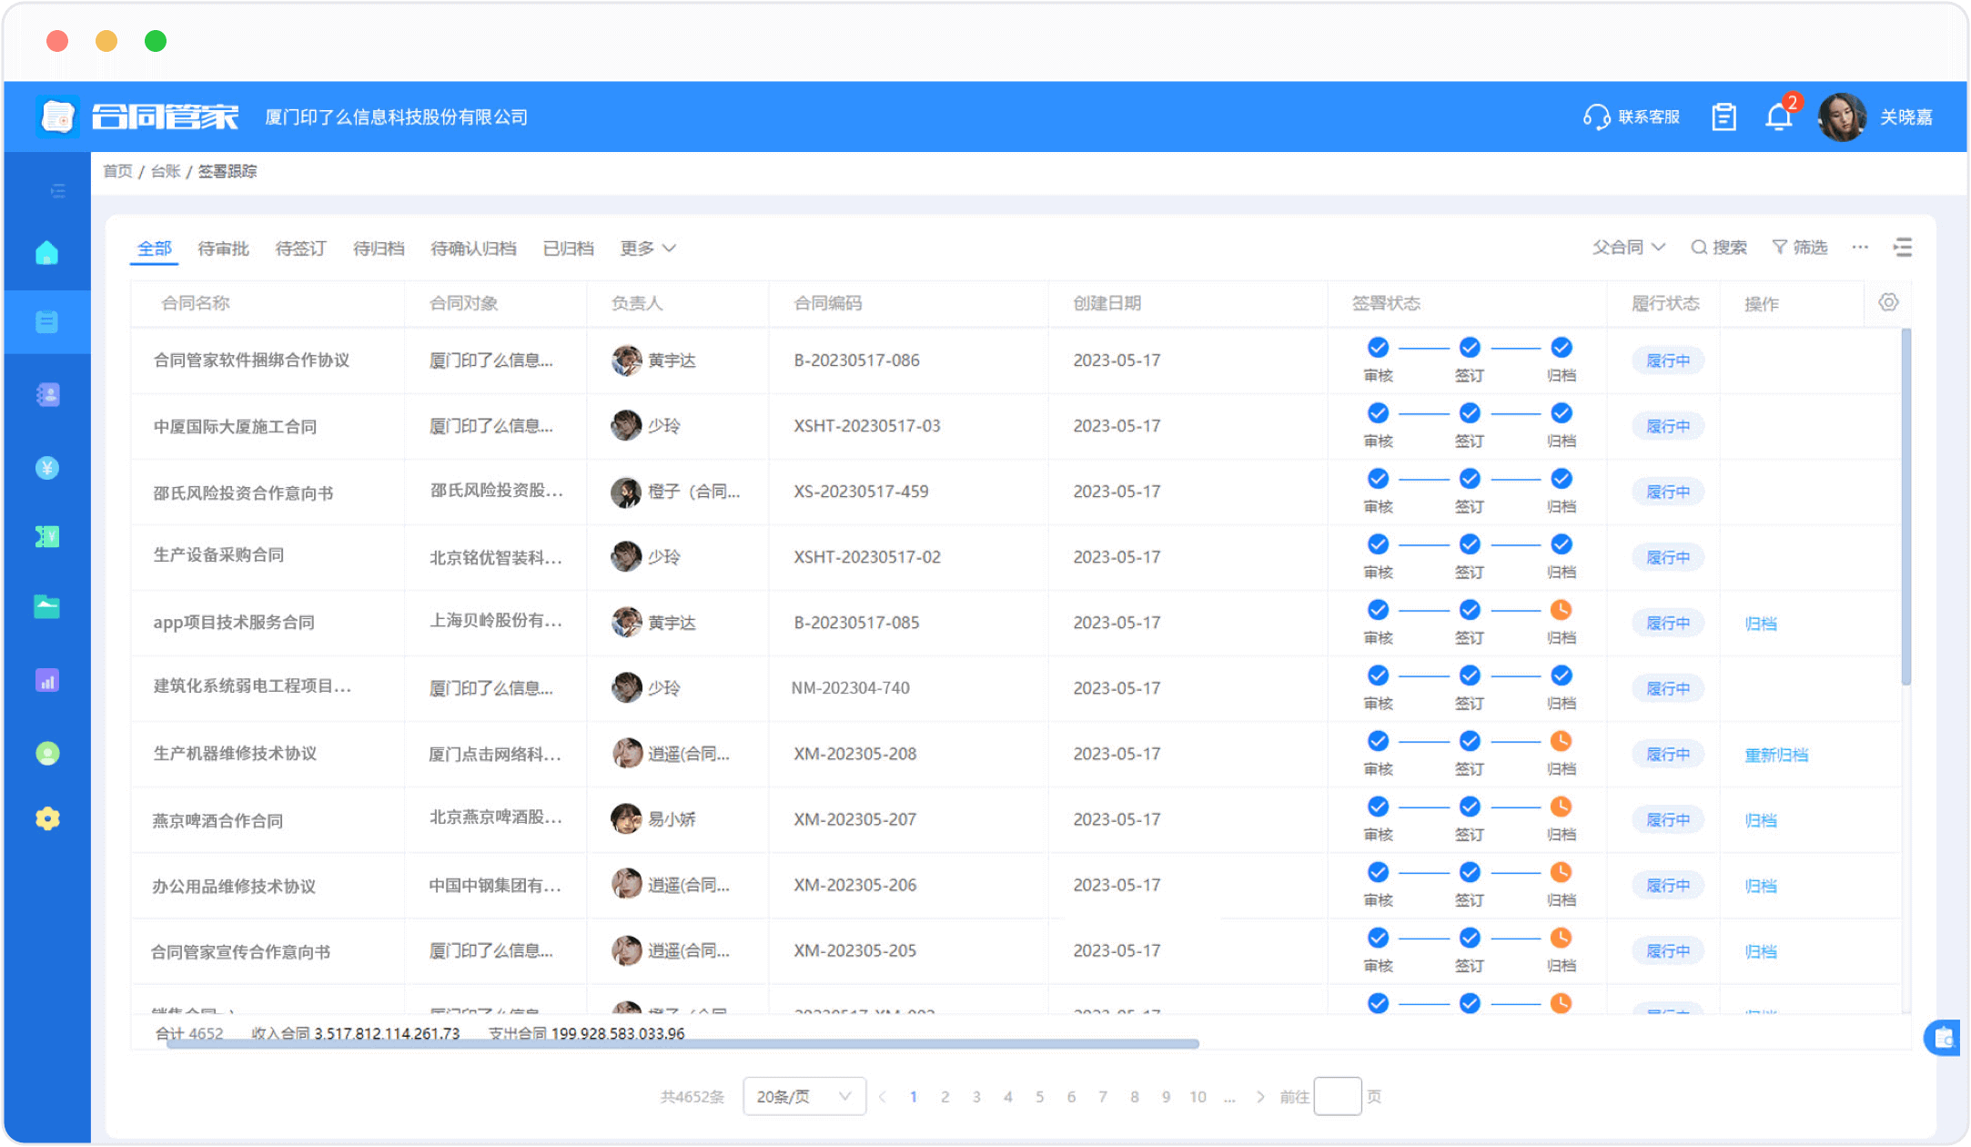Expand the 更多 tab dropdown
The height and width of the screenshot is (1147, 1971).
click(648, 249)
